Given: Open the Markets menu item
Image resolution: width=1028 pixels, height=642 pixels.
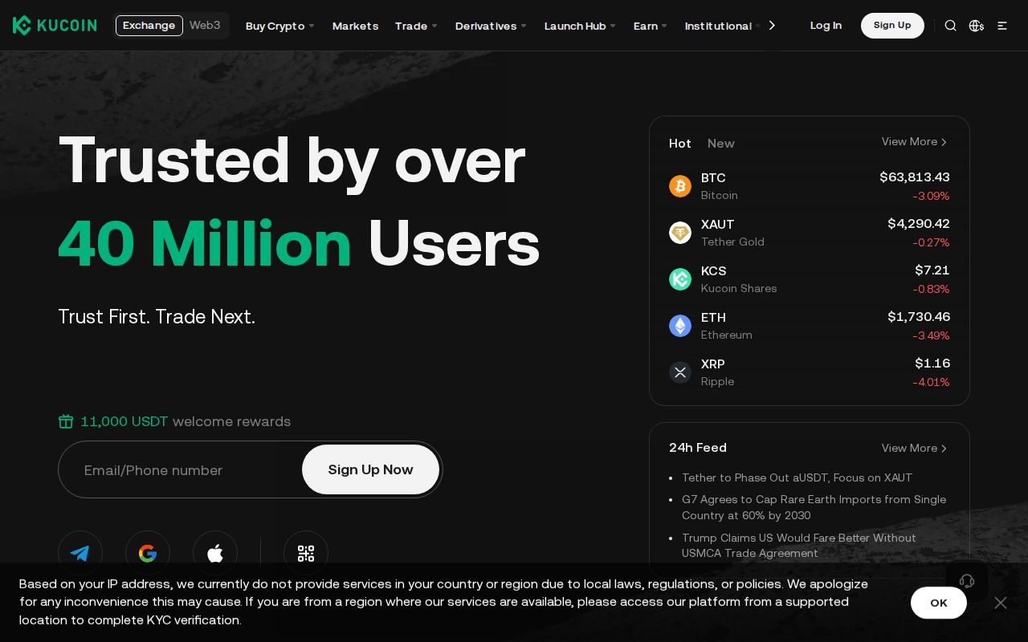Looking at the screenshot, I should click(x=355, y=26).
